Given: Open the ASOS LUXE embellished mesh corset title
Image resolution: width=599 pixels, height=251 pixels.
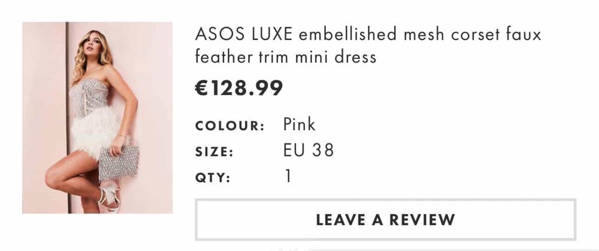Looking at the screenshot, I should click(368, 45).
